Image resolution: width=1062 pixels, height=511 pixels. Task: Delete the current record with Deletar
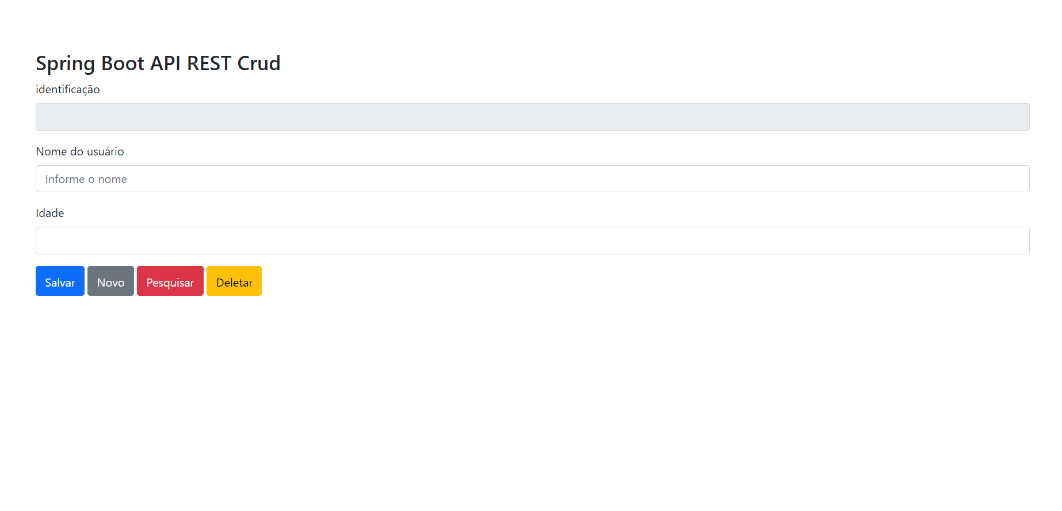[x=234, y=281]
